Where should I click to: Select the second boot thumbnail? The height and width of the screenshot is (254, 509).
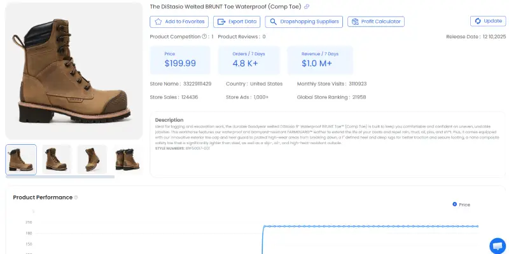pyautogui.click(x=57, y=159)
